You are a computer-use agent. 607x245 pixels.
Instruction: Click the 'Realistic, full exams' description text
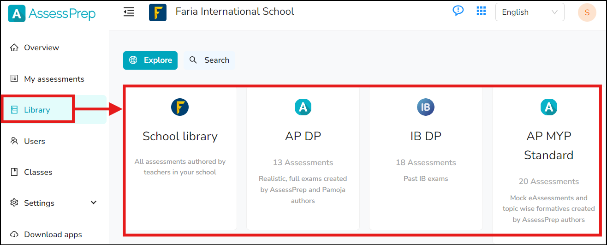pos(303,190)
